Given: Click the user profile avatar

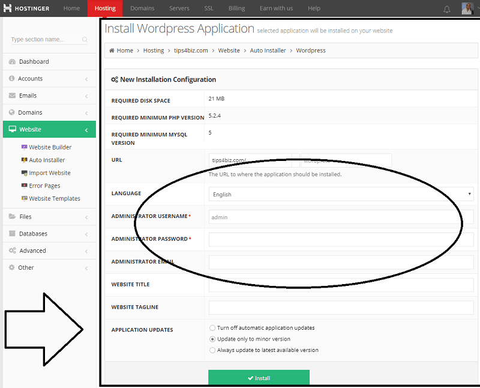Looking at the screenshot, I should (x=467, y=8).
